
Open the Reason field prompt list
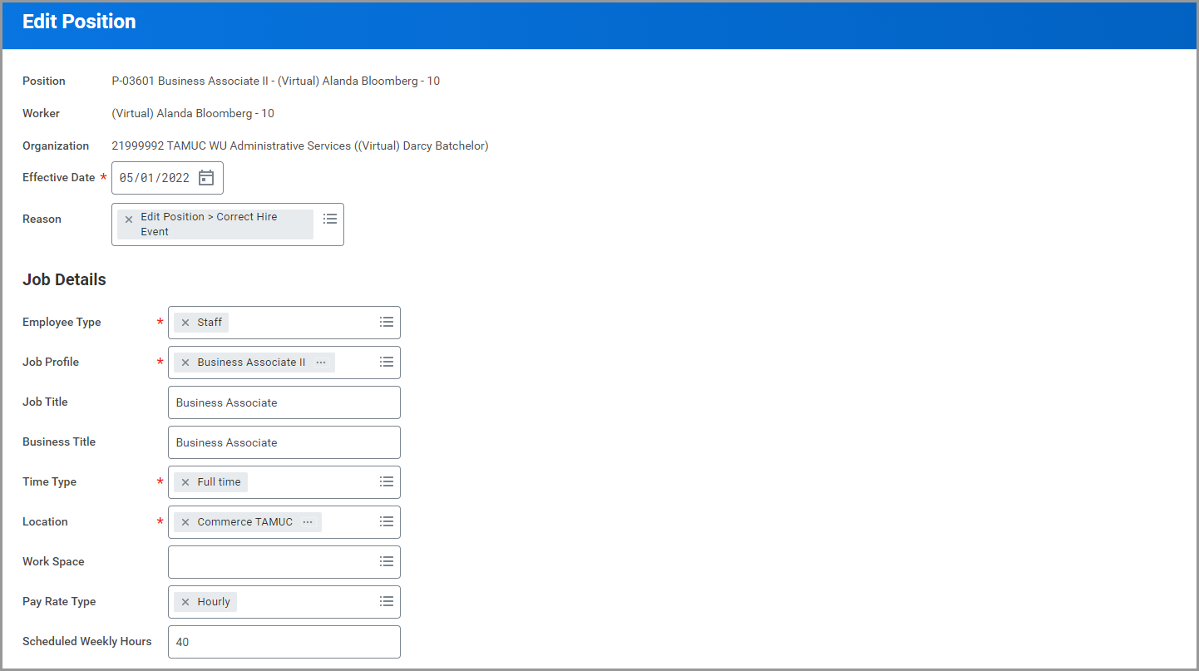330,219
